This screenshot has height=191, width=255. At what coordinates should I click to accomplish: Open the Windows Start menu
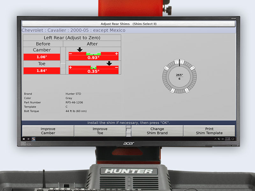point(24,139)
